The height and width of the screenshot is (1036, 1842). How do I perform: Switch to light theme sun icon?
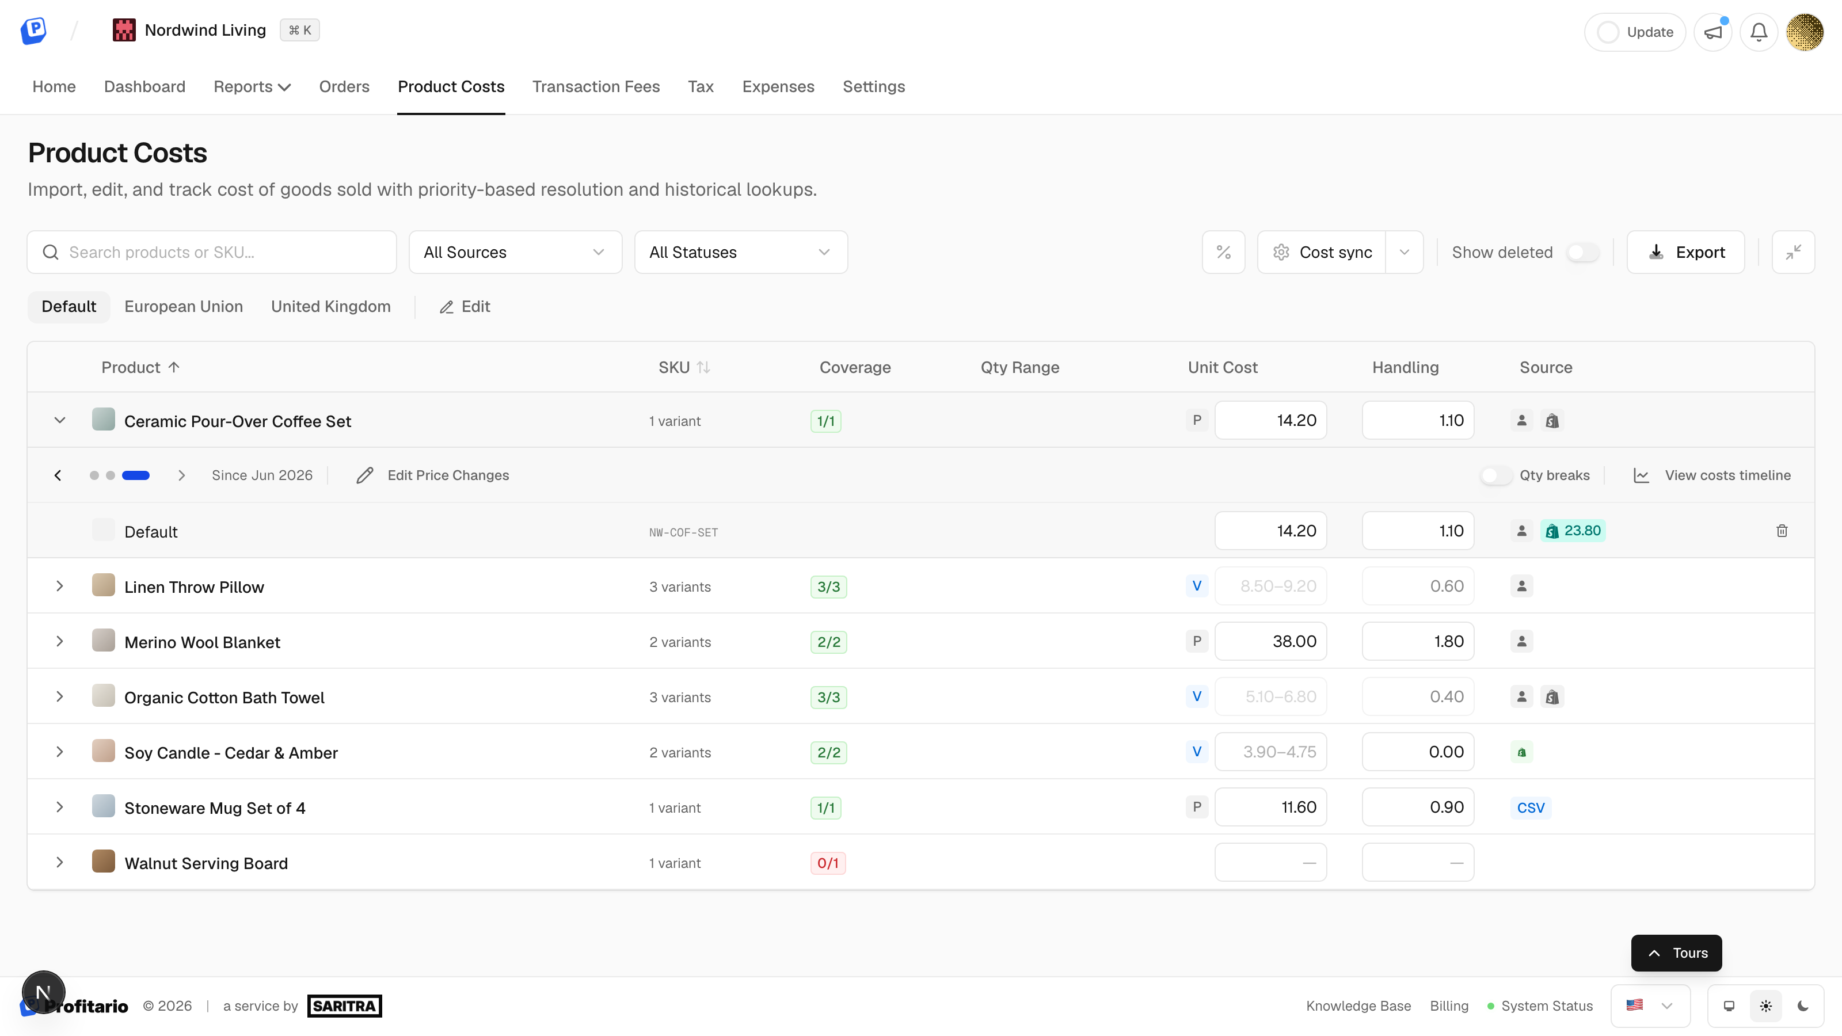point(1765,1006)
